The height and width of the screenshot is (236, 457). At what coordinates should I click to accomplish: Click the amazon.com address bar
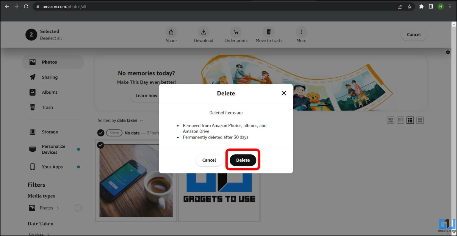pyautogui.click(x=64, y=6)
